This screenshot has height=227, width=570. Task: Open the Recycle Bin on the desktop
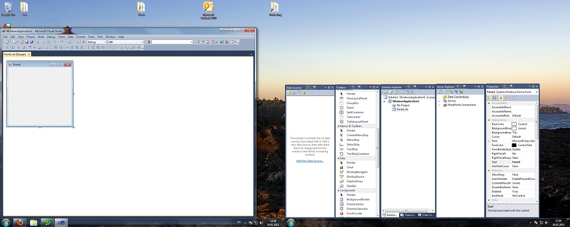click(8, 9)
